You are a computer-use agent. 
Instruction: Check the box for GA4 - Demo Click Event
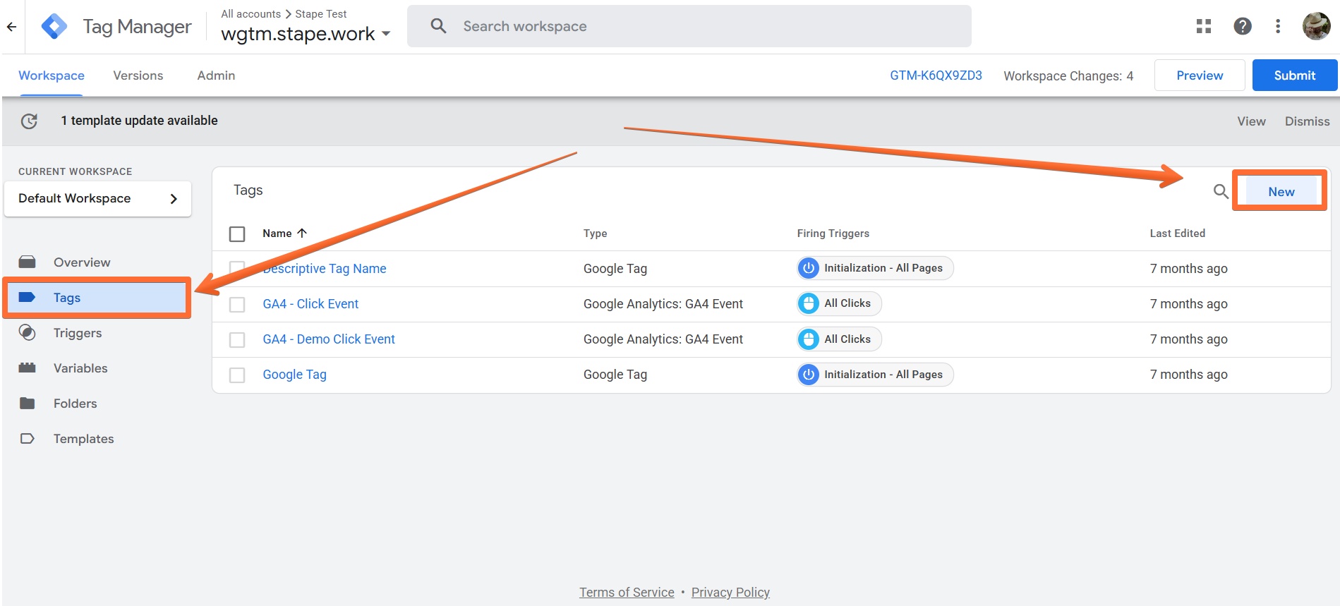[237, 340]
